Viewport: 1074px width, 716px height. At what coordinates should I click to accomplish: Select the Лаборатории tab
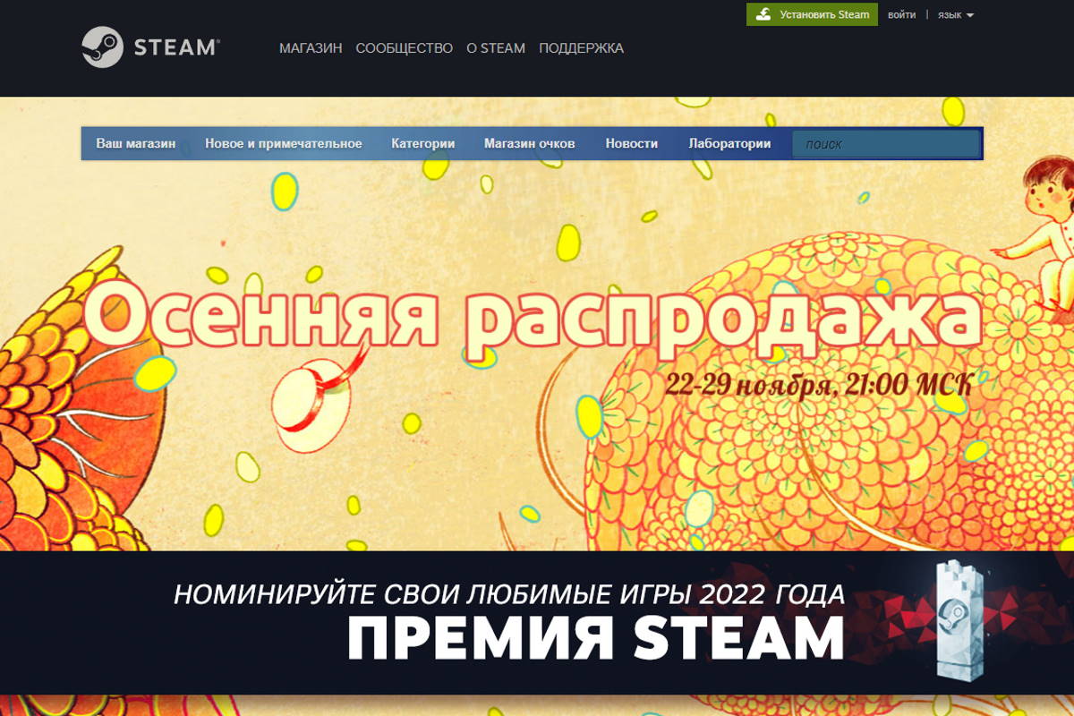click(729, 144)
